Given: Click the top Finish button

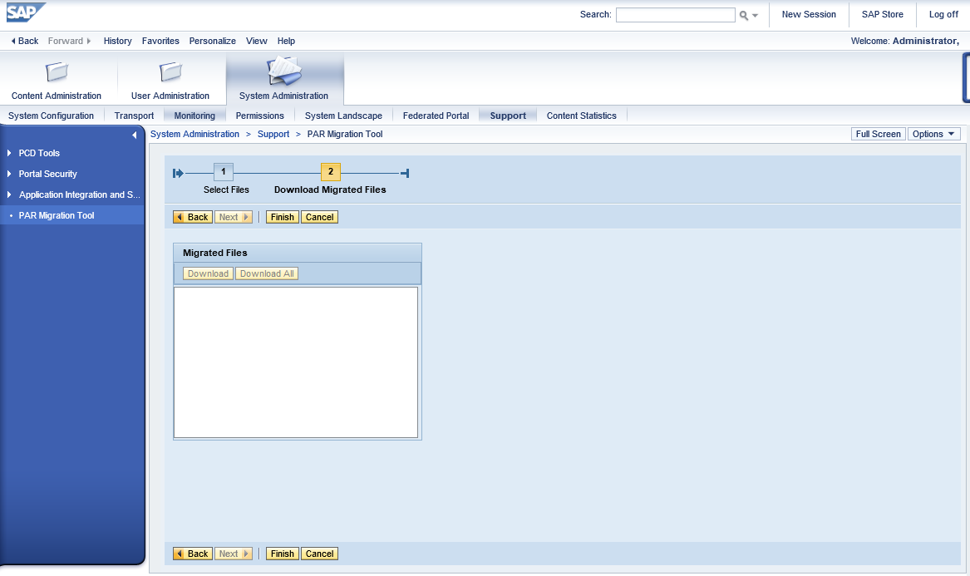Looking at the screenshot, I should point(282,217).
